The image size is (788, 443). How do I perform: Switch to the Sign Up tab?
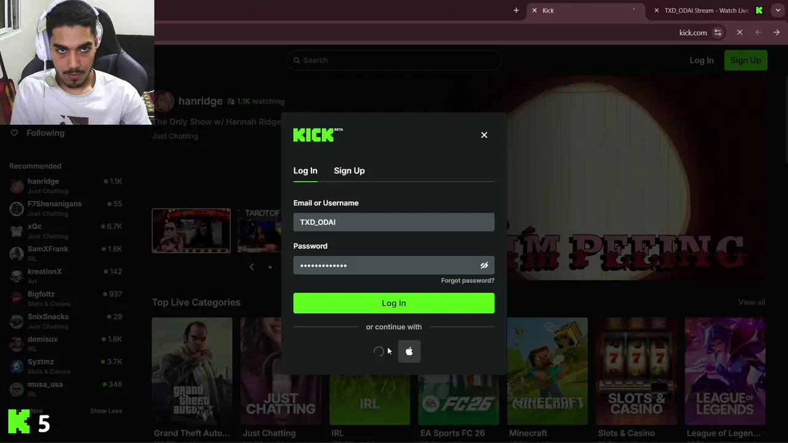tap(349, 170)
